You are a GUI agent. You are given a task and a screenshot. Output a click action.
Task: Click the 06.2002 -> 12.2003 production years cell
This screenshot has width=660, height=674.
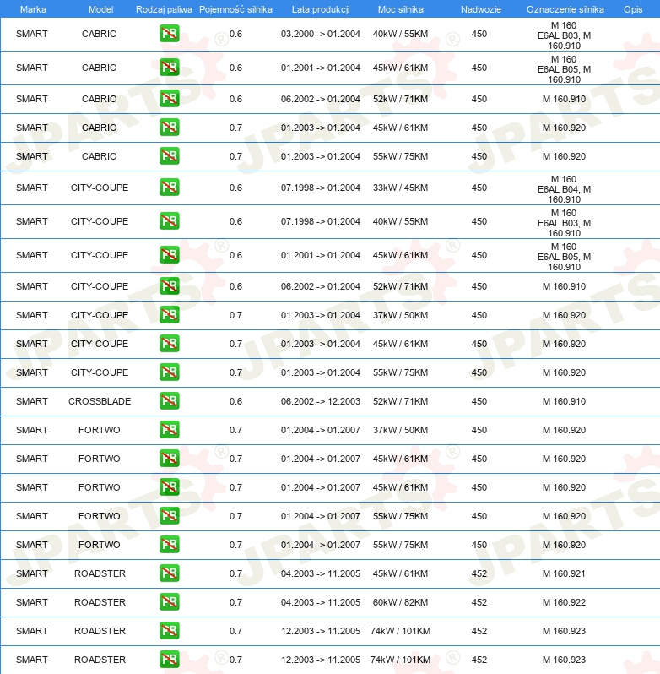(320, 401)
